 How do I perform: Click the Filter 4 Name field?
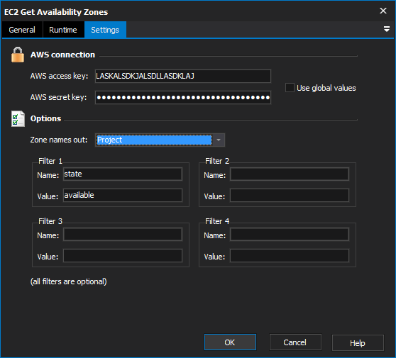coord(290,235)
